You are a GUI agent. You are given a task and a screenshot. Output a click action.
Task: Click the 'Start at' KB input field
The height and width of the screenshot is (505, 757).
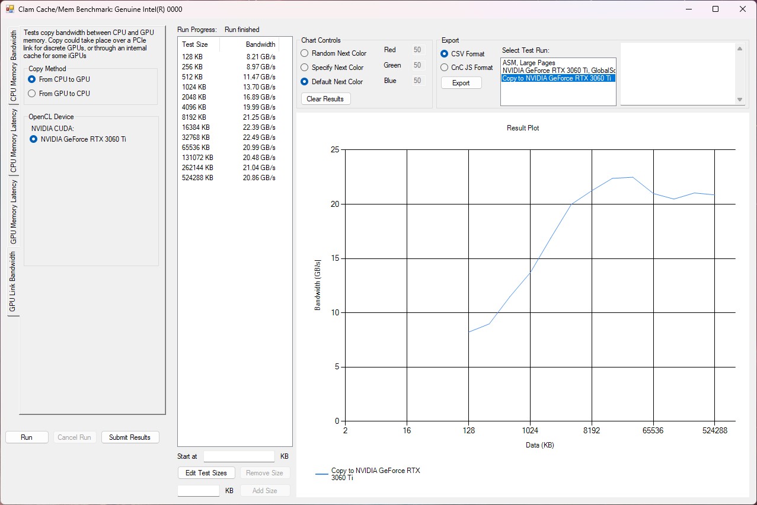(239, 456)
